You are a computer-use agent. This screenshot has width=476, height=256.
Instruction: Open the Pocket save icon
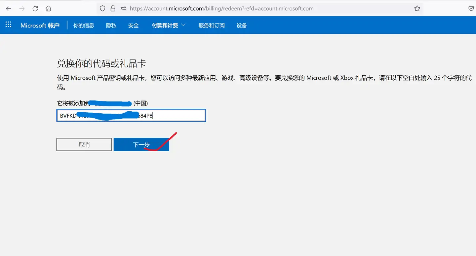(471, 9)
